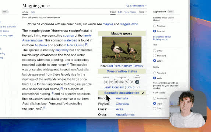Follow the magpie duck link
The width and height of the screenshot is (211, 132).
pos(129,24)
